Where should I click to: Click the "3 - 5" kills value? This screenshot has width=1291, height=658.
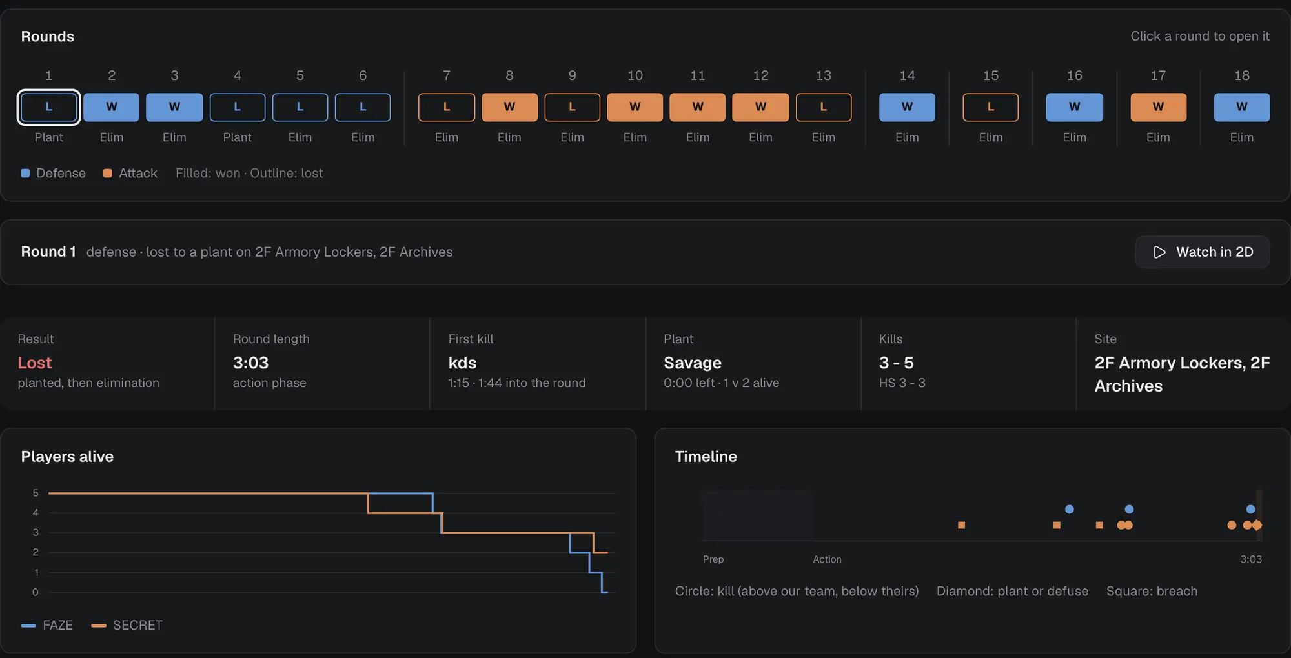[897, 363]
